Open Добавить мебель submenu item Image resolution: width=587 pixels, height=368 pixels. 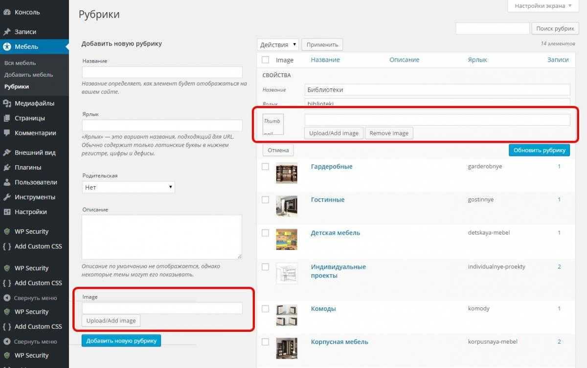[x=28, y=75]
